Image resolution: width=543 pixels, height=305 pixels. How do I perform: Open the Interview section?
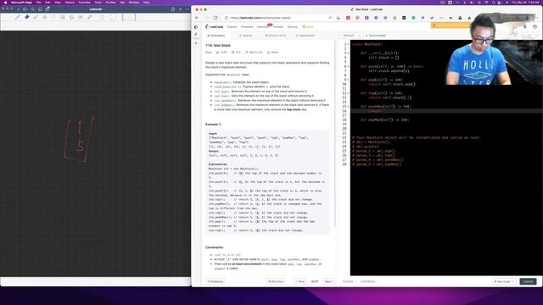click(263, 26)
